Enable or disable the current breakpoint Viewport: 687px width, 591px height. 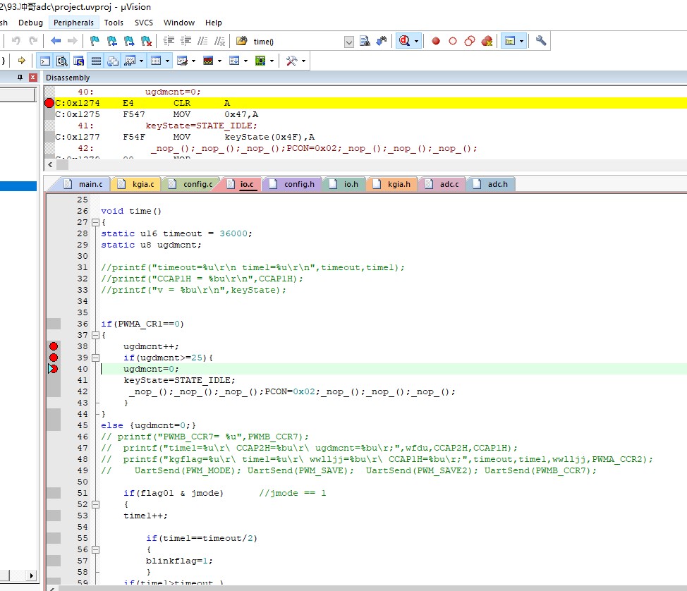point(453,41)
